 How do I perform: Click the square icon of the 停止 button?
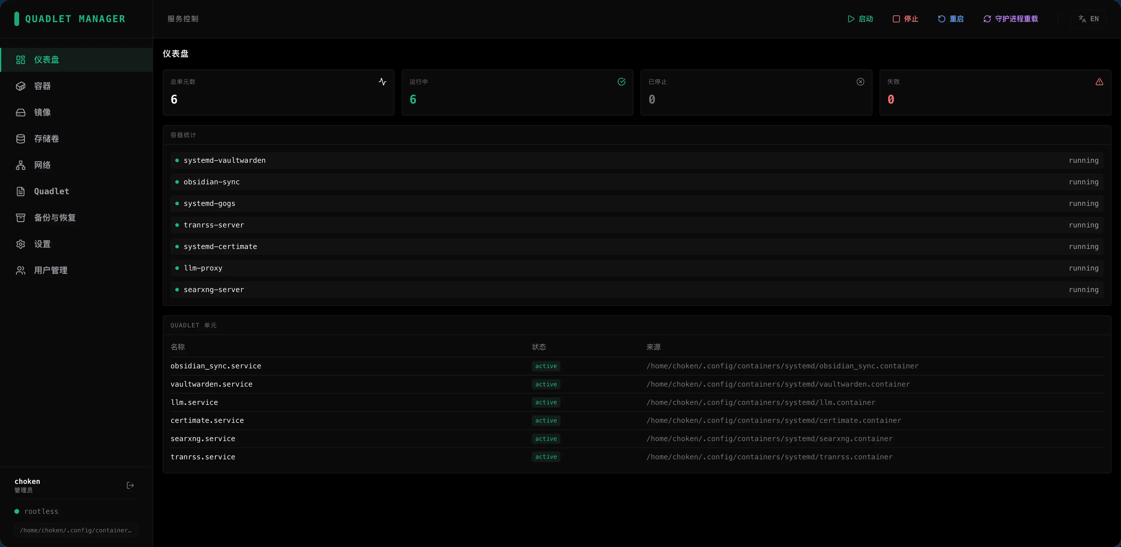click(896, 19)
